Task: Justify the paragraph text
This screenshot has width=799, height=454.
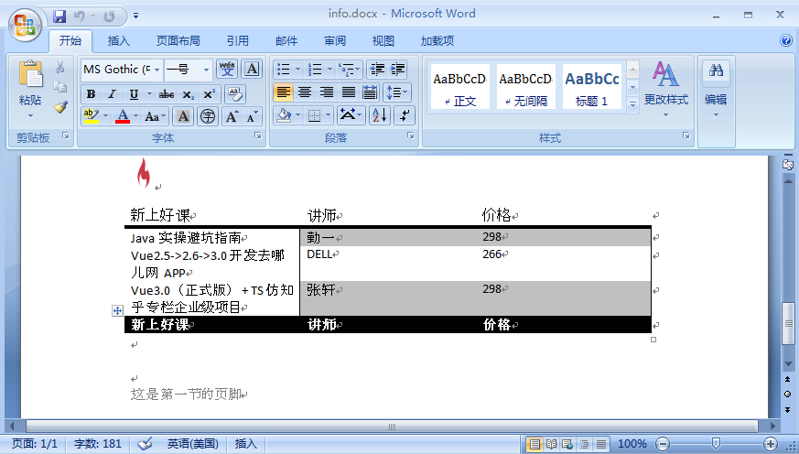Action: [x=349, y=92]
